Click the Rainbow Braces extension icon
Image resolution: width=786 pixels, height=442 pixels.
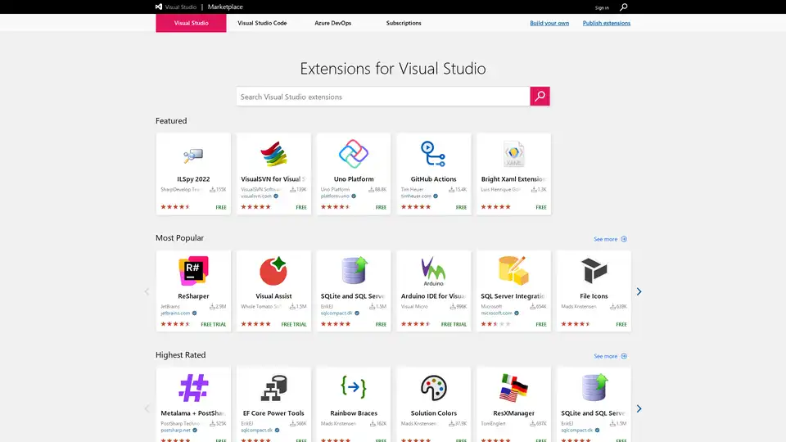pyautogui.click(x=354, y=387)
